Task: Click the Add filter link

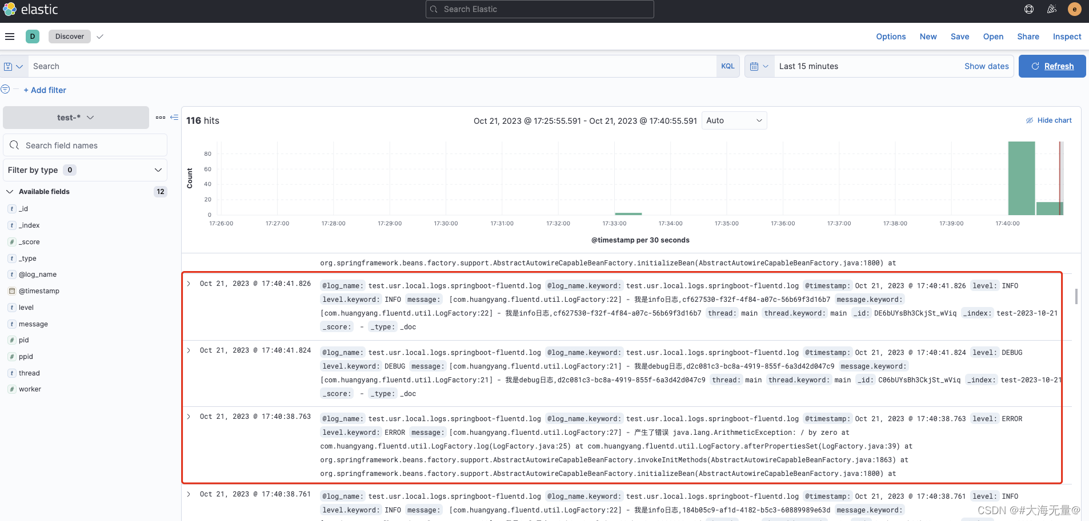Action: 45,90
